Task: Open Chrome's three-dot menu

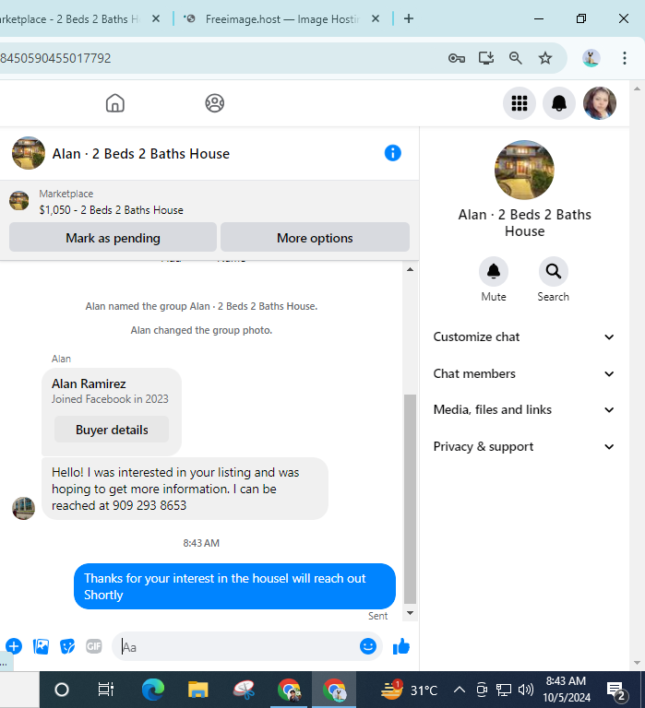Action: click(624, 58)
